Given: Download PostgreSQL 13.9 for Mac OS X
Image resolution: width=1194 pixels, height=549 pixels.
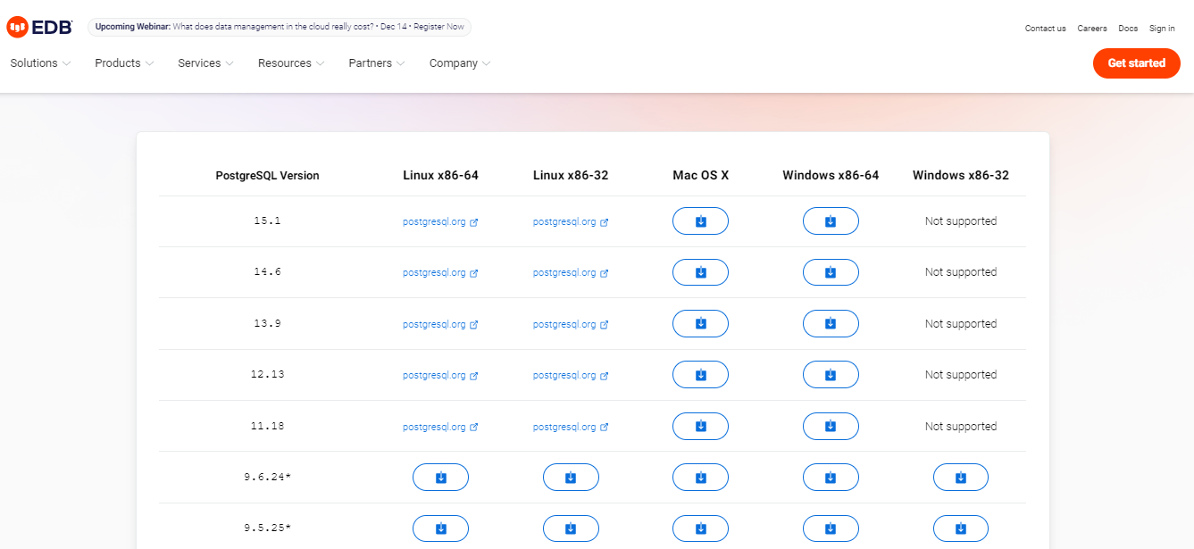Looking at the screenshot, I should [700, 324].
